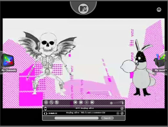
Task: Click small play icon beside program title
Action: (118, 113)
